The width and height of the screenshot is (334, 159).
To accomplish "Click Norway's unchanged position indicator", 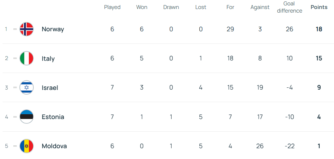I will point(15,29).
